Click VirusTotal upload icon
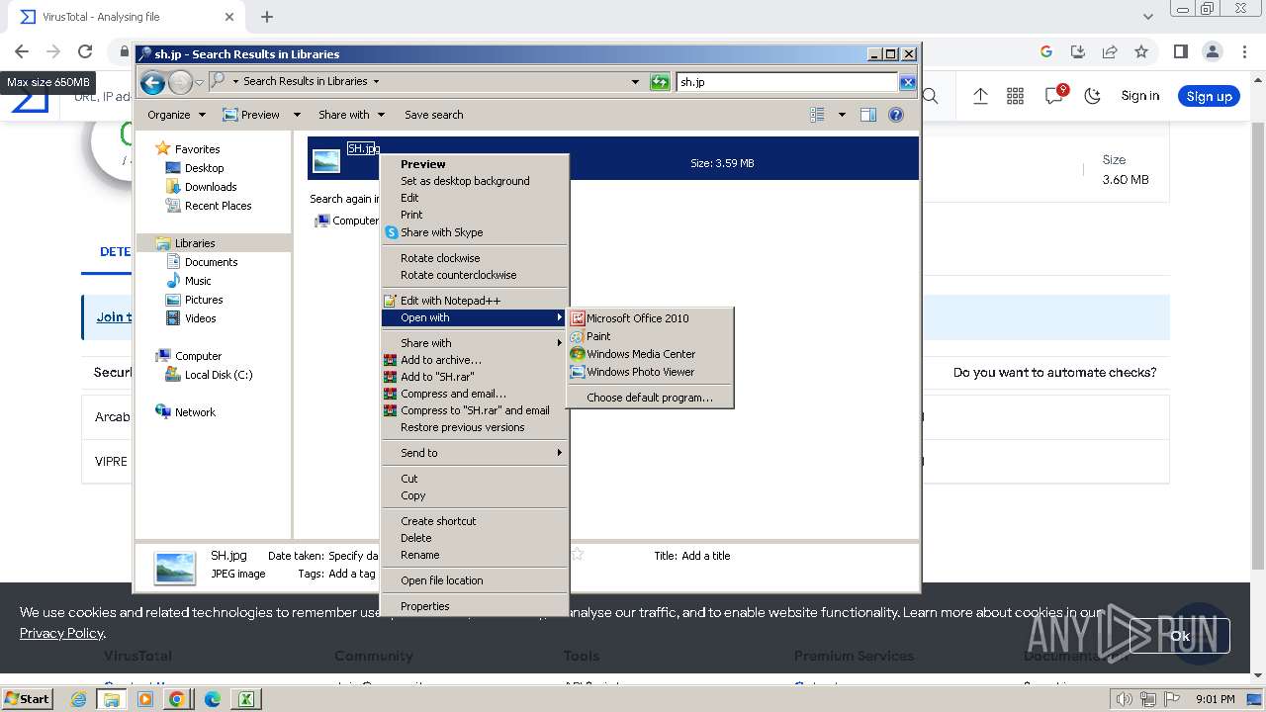The width and height of the screenshot is (1266, 712). click(980, 96)
